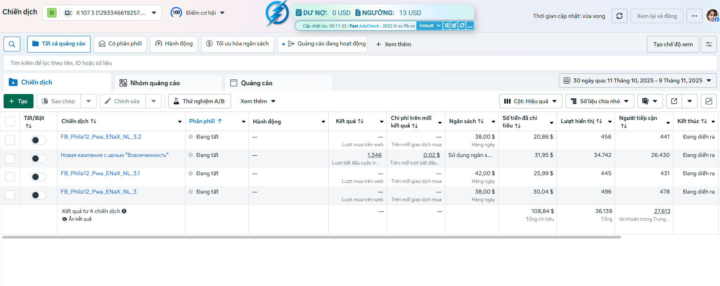The height and width of the screenshot is (286, 720).
Task: Toggle the select-all campaigns checkbox
Action: [10, 121]
